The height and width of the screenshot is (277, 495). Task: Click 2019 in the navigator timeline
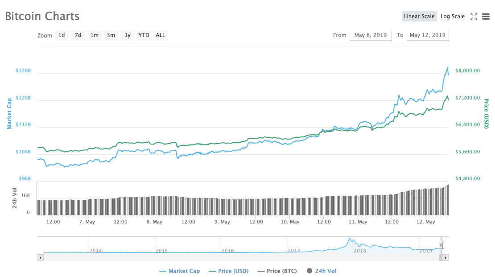[x=426, y=251]
